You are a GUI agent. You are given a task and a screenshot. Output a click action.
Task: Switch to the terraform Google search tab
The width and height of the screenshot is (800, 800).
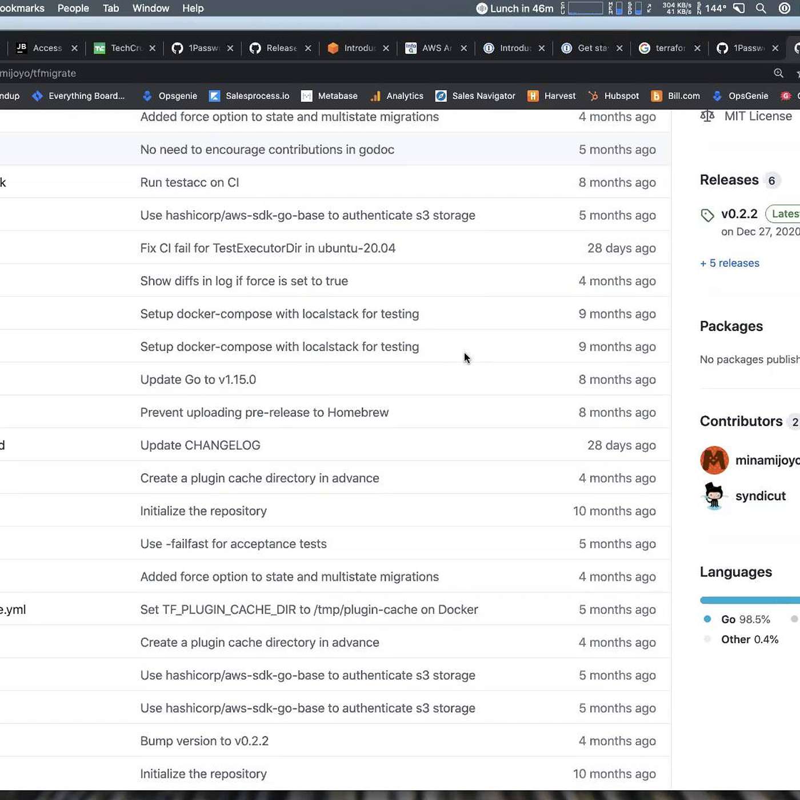tap(665, 49)
